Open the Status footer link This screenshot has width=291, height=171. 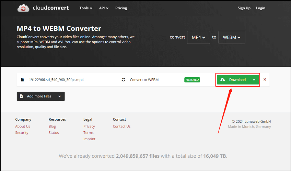[x=54, y=133]
